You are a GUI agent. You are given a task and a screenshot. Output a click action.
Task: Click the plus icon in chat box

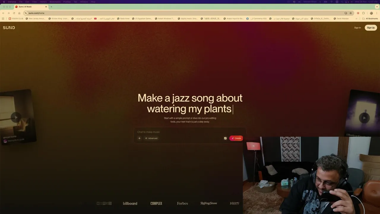(139, 138)
